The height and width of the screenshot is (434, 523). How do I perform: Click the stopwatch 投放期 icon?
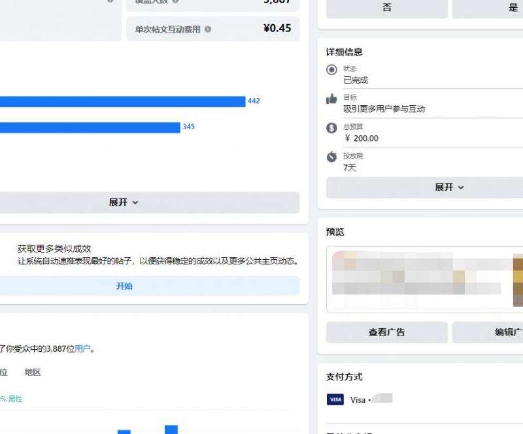[x=331, y=157]
